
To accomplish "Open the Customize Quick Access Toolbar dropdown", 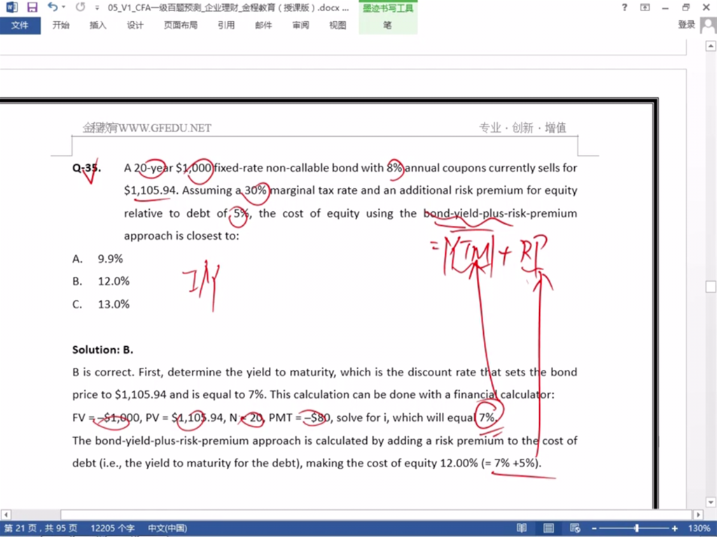I will click(x=97, y=8).
